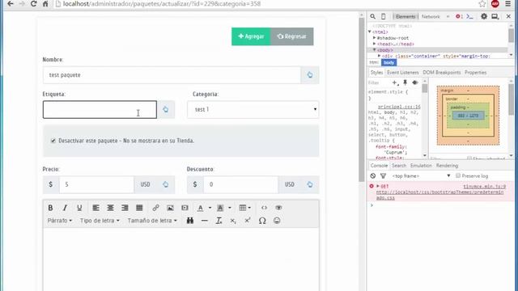This screenshot has width=518, height=291.
Task: Underline text using editor toolbar
Action: click(79, 208)
